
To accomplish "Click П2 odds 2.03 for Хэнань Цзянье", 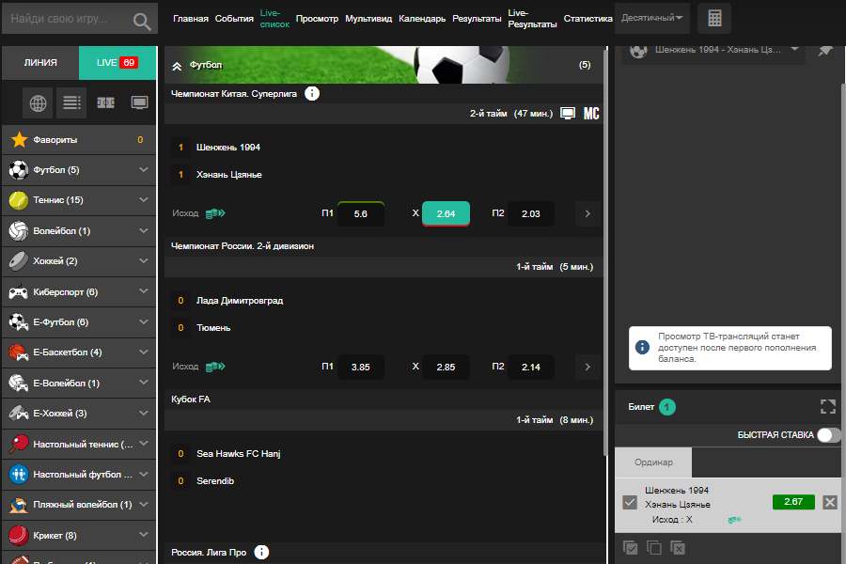I will click(x=530, y=213).
